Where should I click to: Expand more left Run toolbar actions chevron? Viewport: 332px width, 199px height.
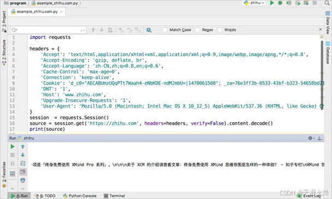[x=13, y=188]
